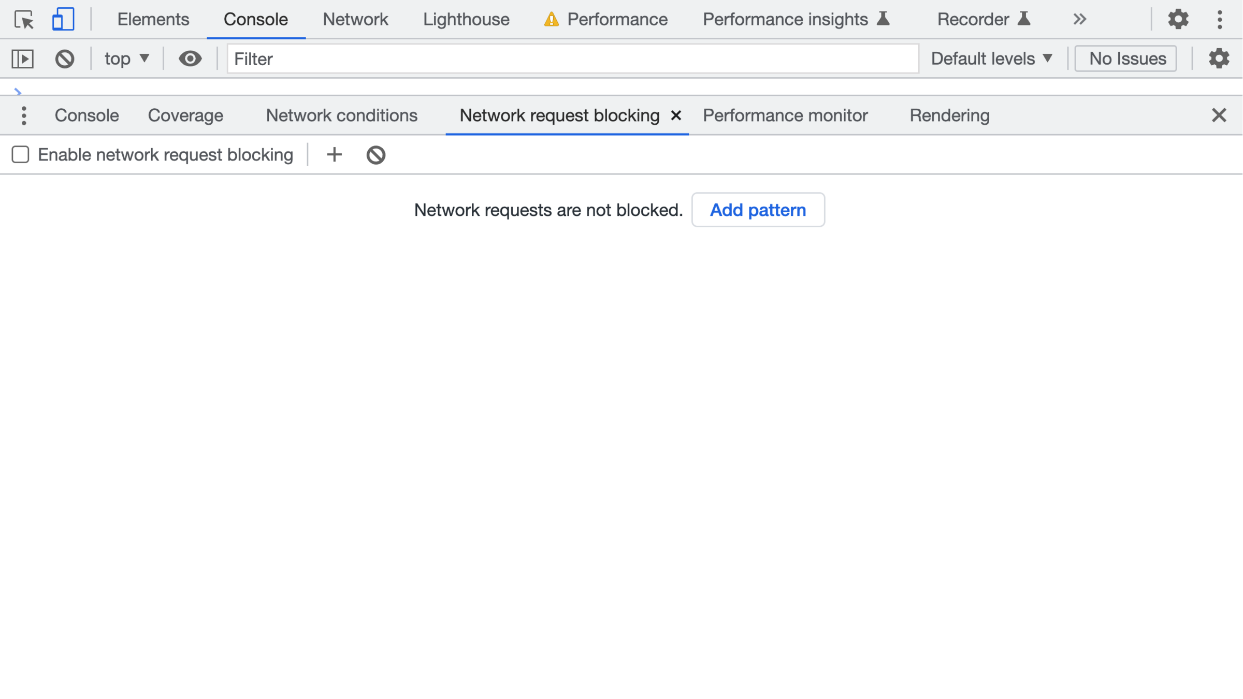Image resolution: width=1243 pixels, height=699 pixels.
Task: Enable network request blocking checkbox
Action: pos(21,155)
